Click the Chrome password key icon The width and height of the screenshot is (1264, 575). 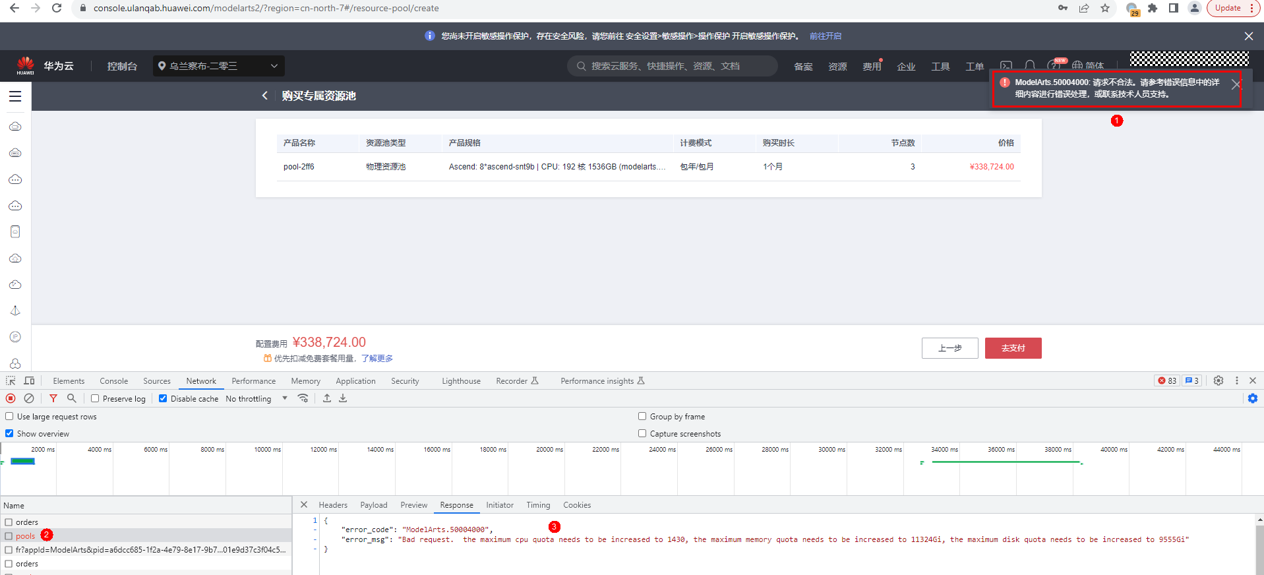[x=1063, y=8]
